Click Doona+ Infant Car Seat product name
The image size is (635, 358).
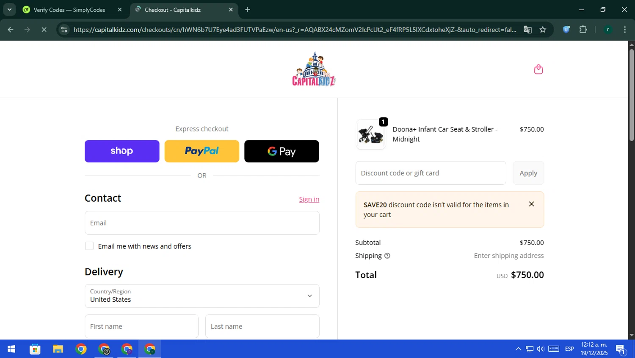[445, 134]
